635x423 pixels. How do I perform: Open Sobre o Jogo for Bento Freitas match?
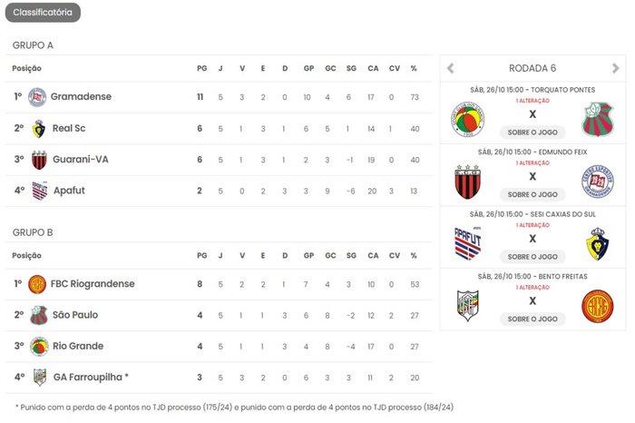(532, 319)
